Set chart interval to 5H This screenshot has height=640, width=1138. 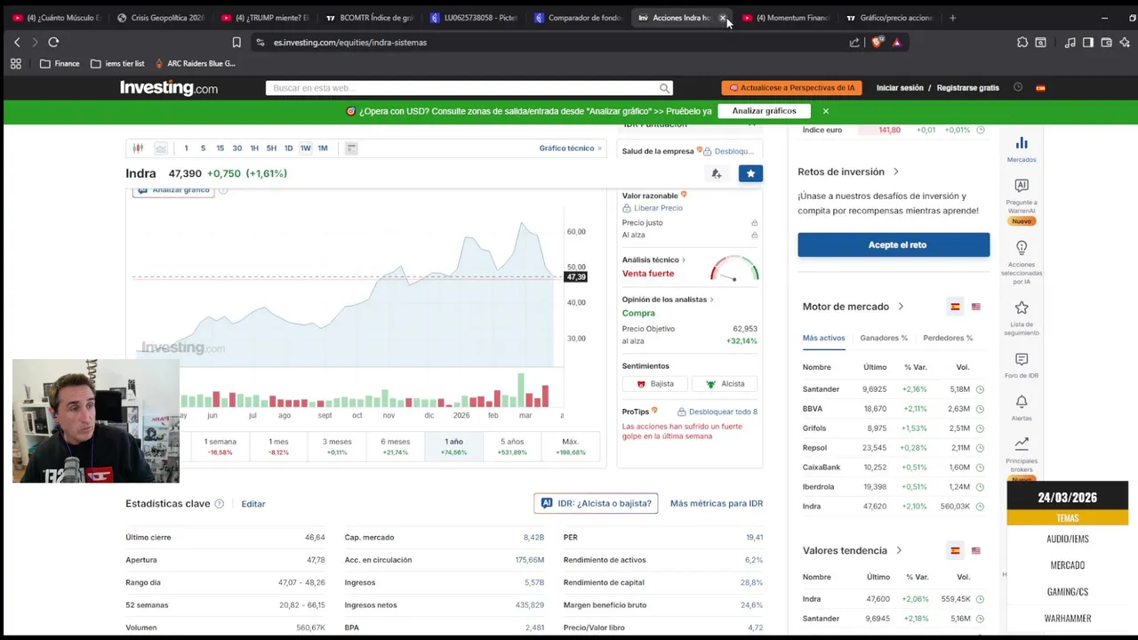pyautogui.click(x=271, y=148)
